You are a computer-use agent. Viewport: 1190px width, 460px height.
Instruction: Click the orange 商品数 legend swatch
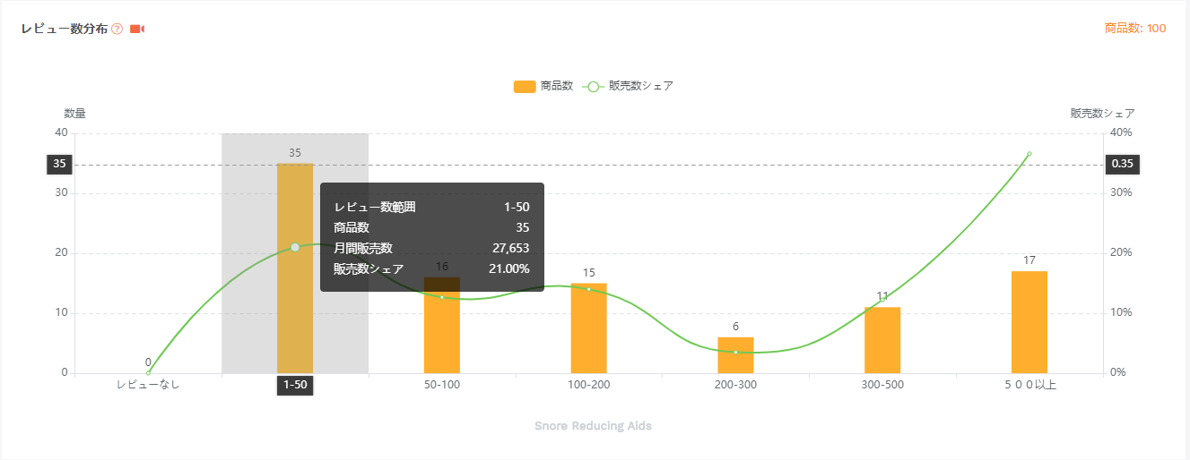[x=525, y=87]
